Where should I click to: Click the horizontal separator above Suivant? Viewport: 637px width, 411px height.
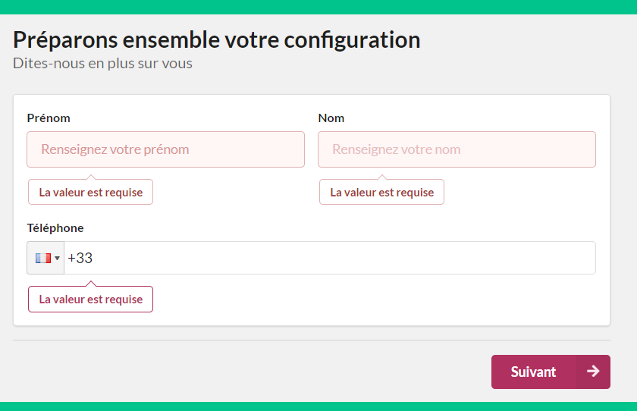pos(312,340)
